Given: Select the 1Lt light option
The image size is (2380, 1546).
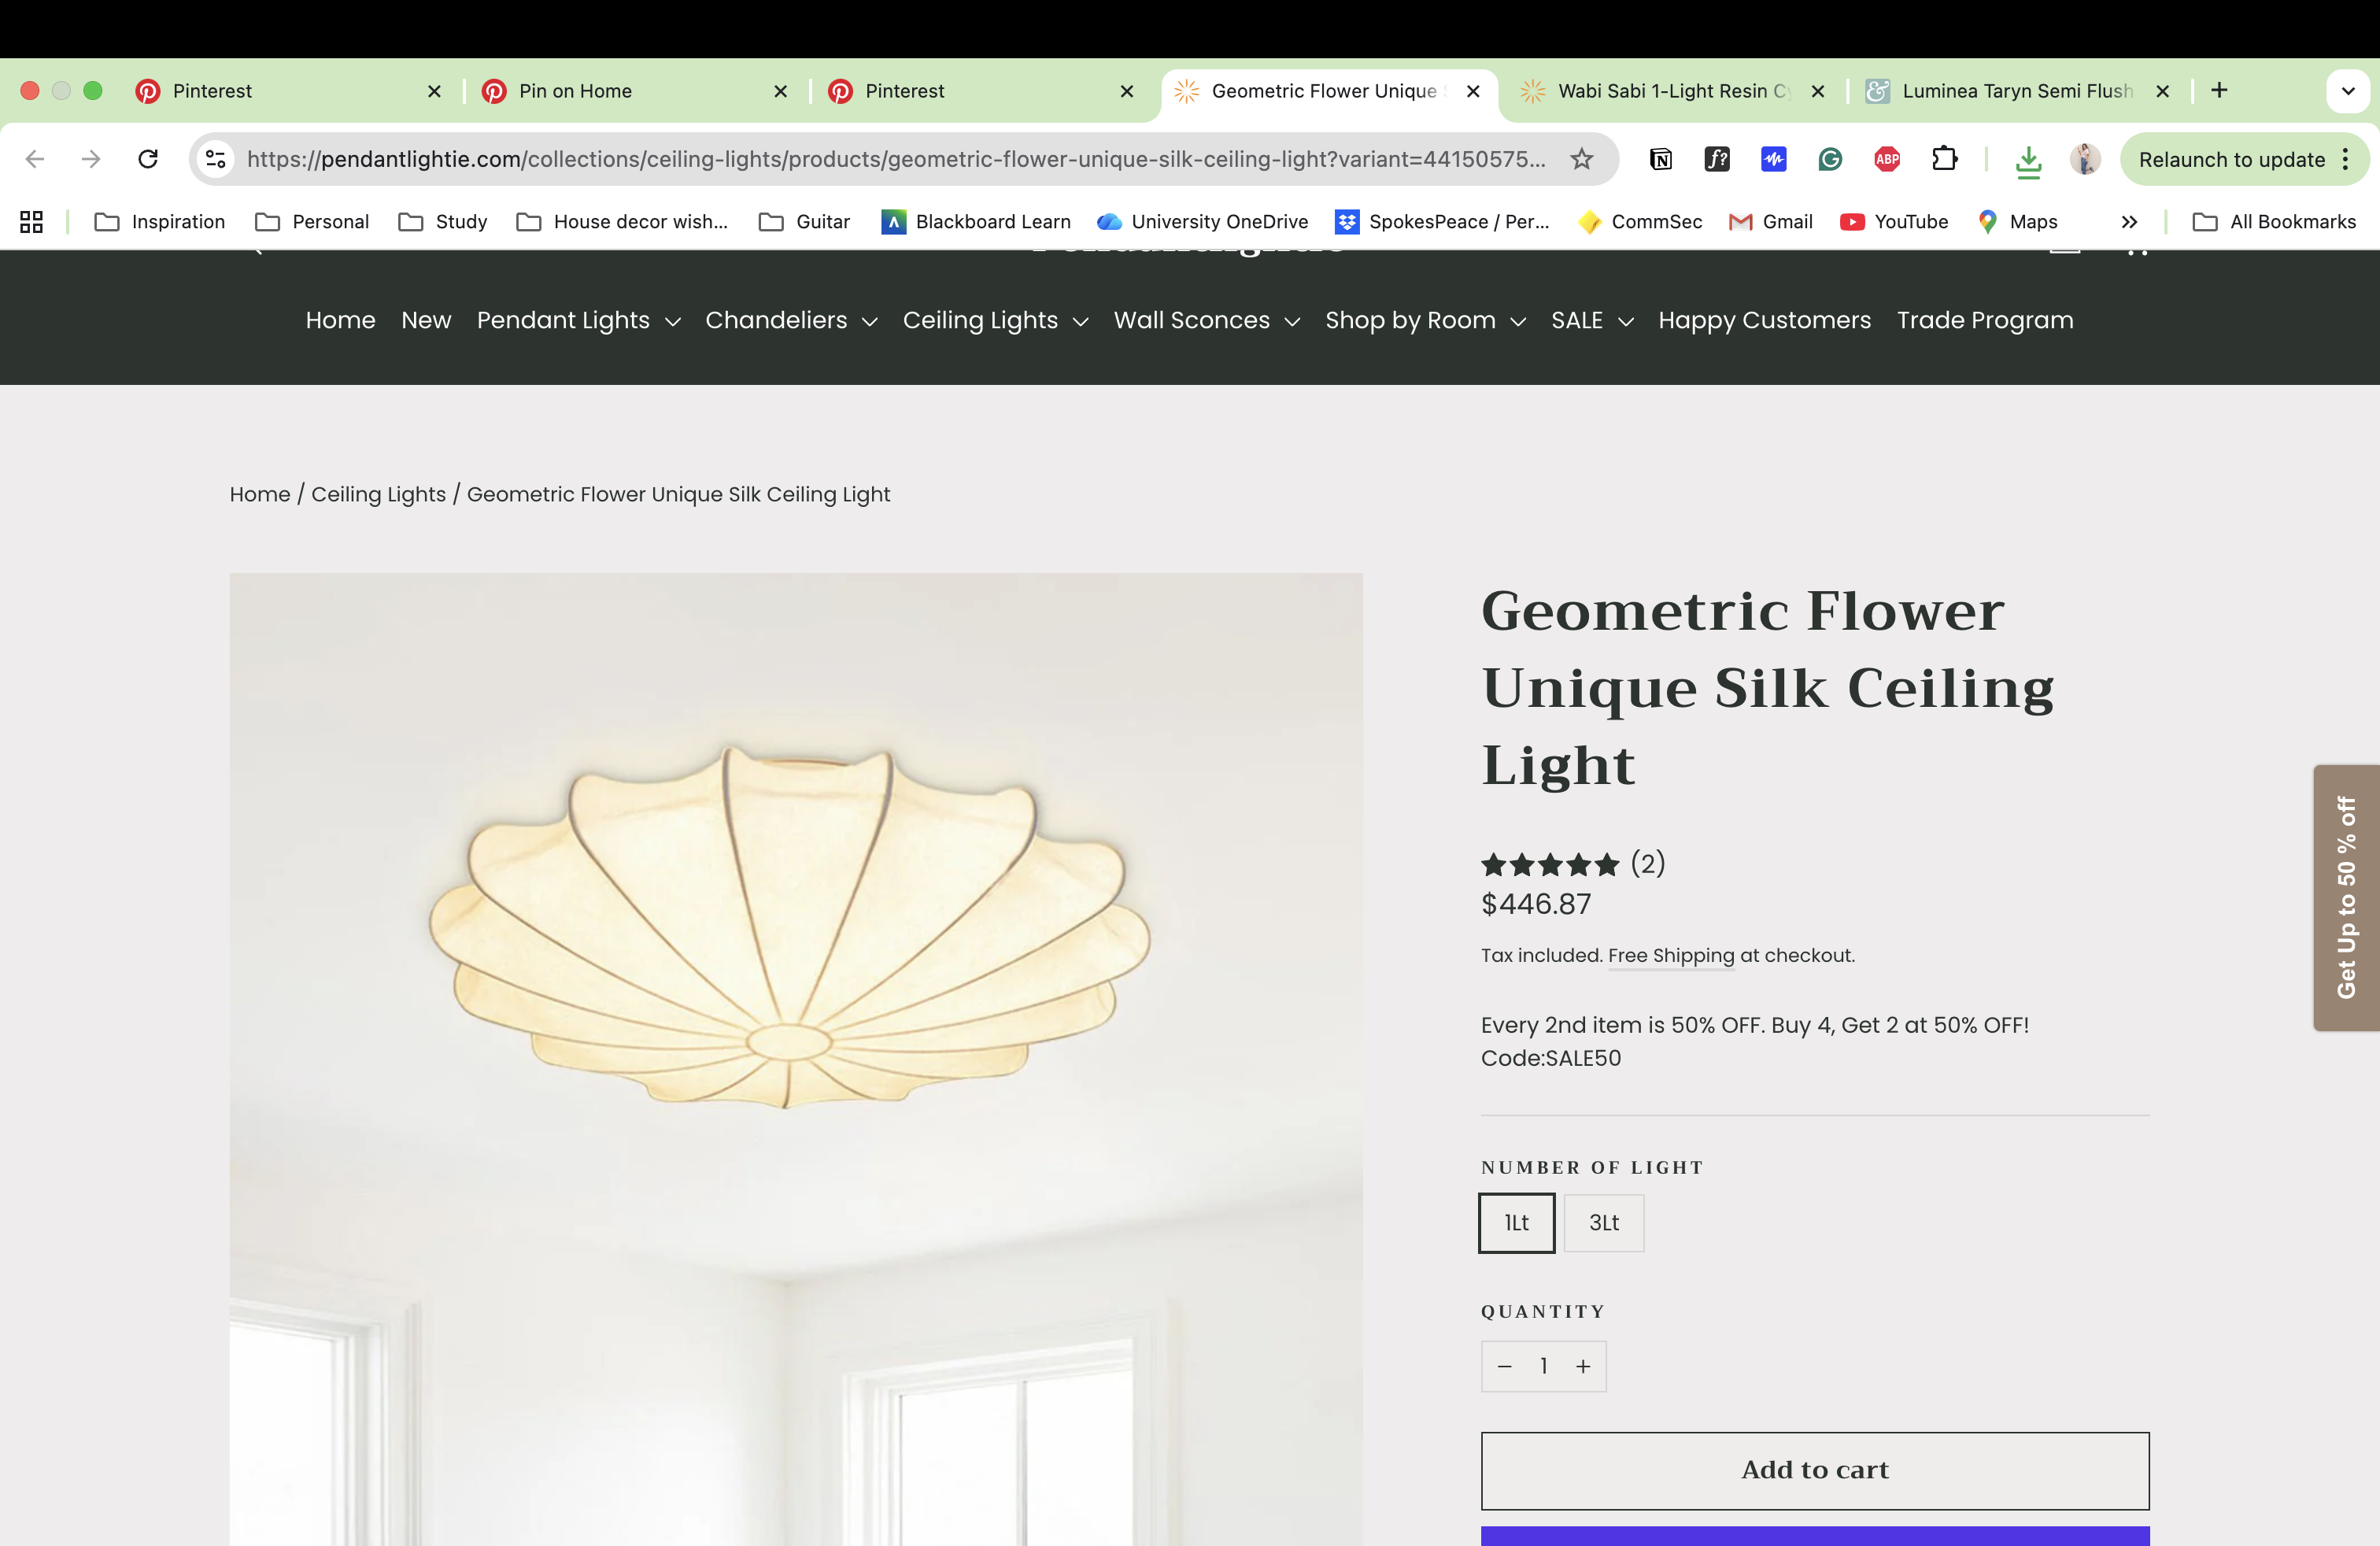Looking at the screenshot, I should pos(1516,1222).
